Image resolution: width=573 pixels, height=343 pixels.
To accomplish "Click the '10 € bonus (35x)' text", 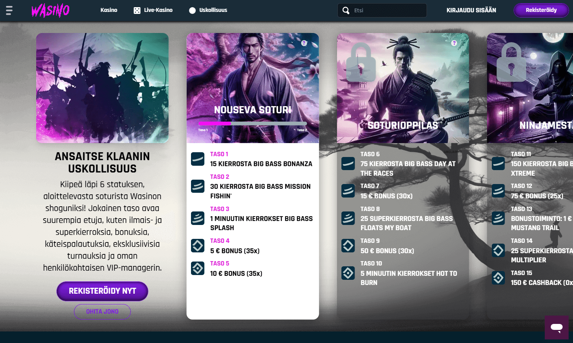I will coord(236,273).
